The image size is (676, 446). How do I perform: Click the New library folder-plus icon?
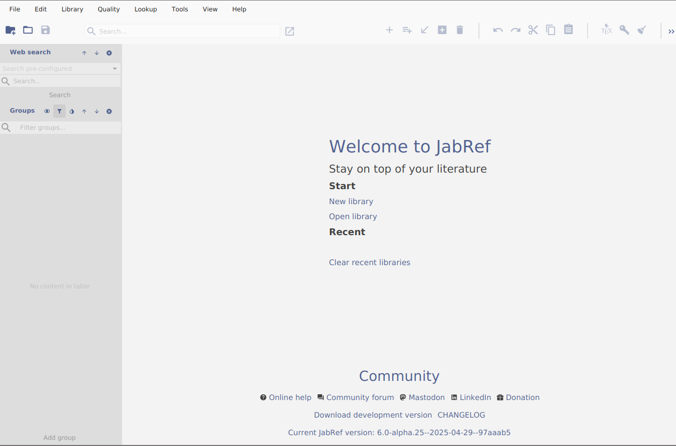(x=10, y=30)
